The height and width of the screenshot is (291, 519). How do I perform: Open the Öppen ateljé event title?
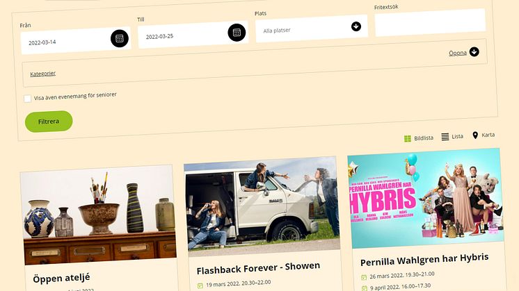click(61, 278)
